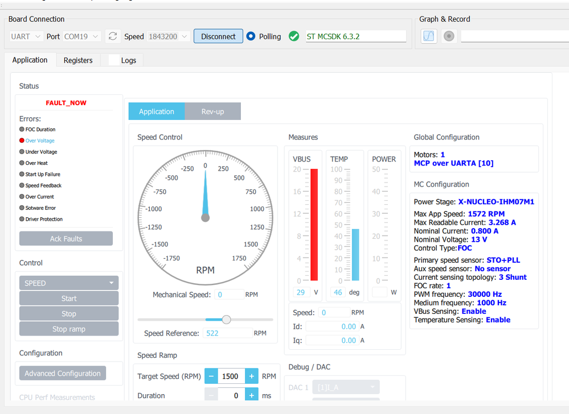Increase Duration with plus button

coord(252,395)
